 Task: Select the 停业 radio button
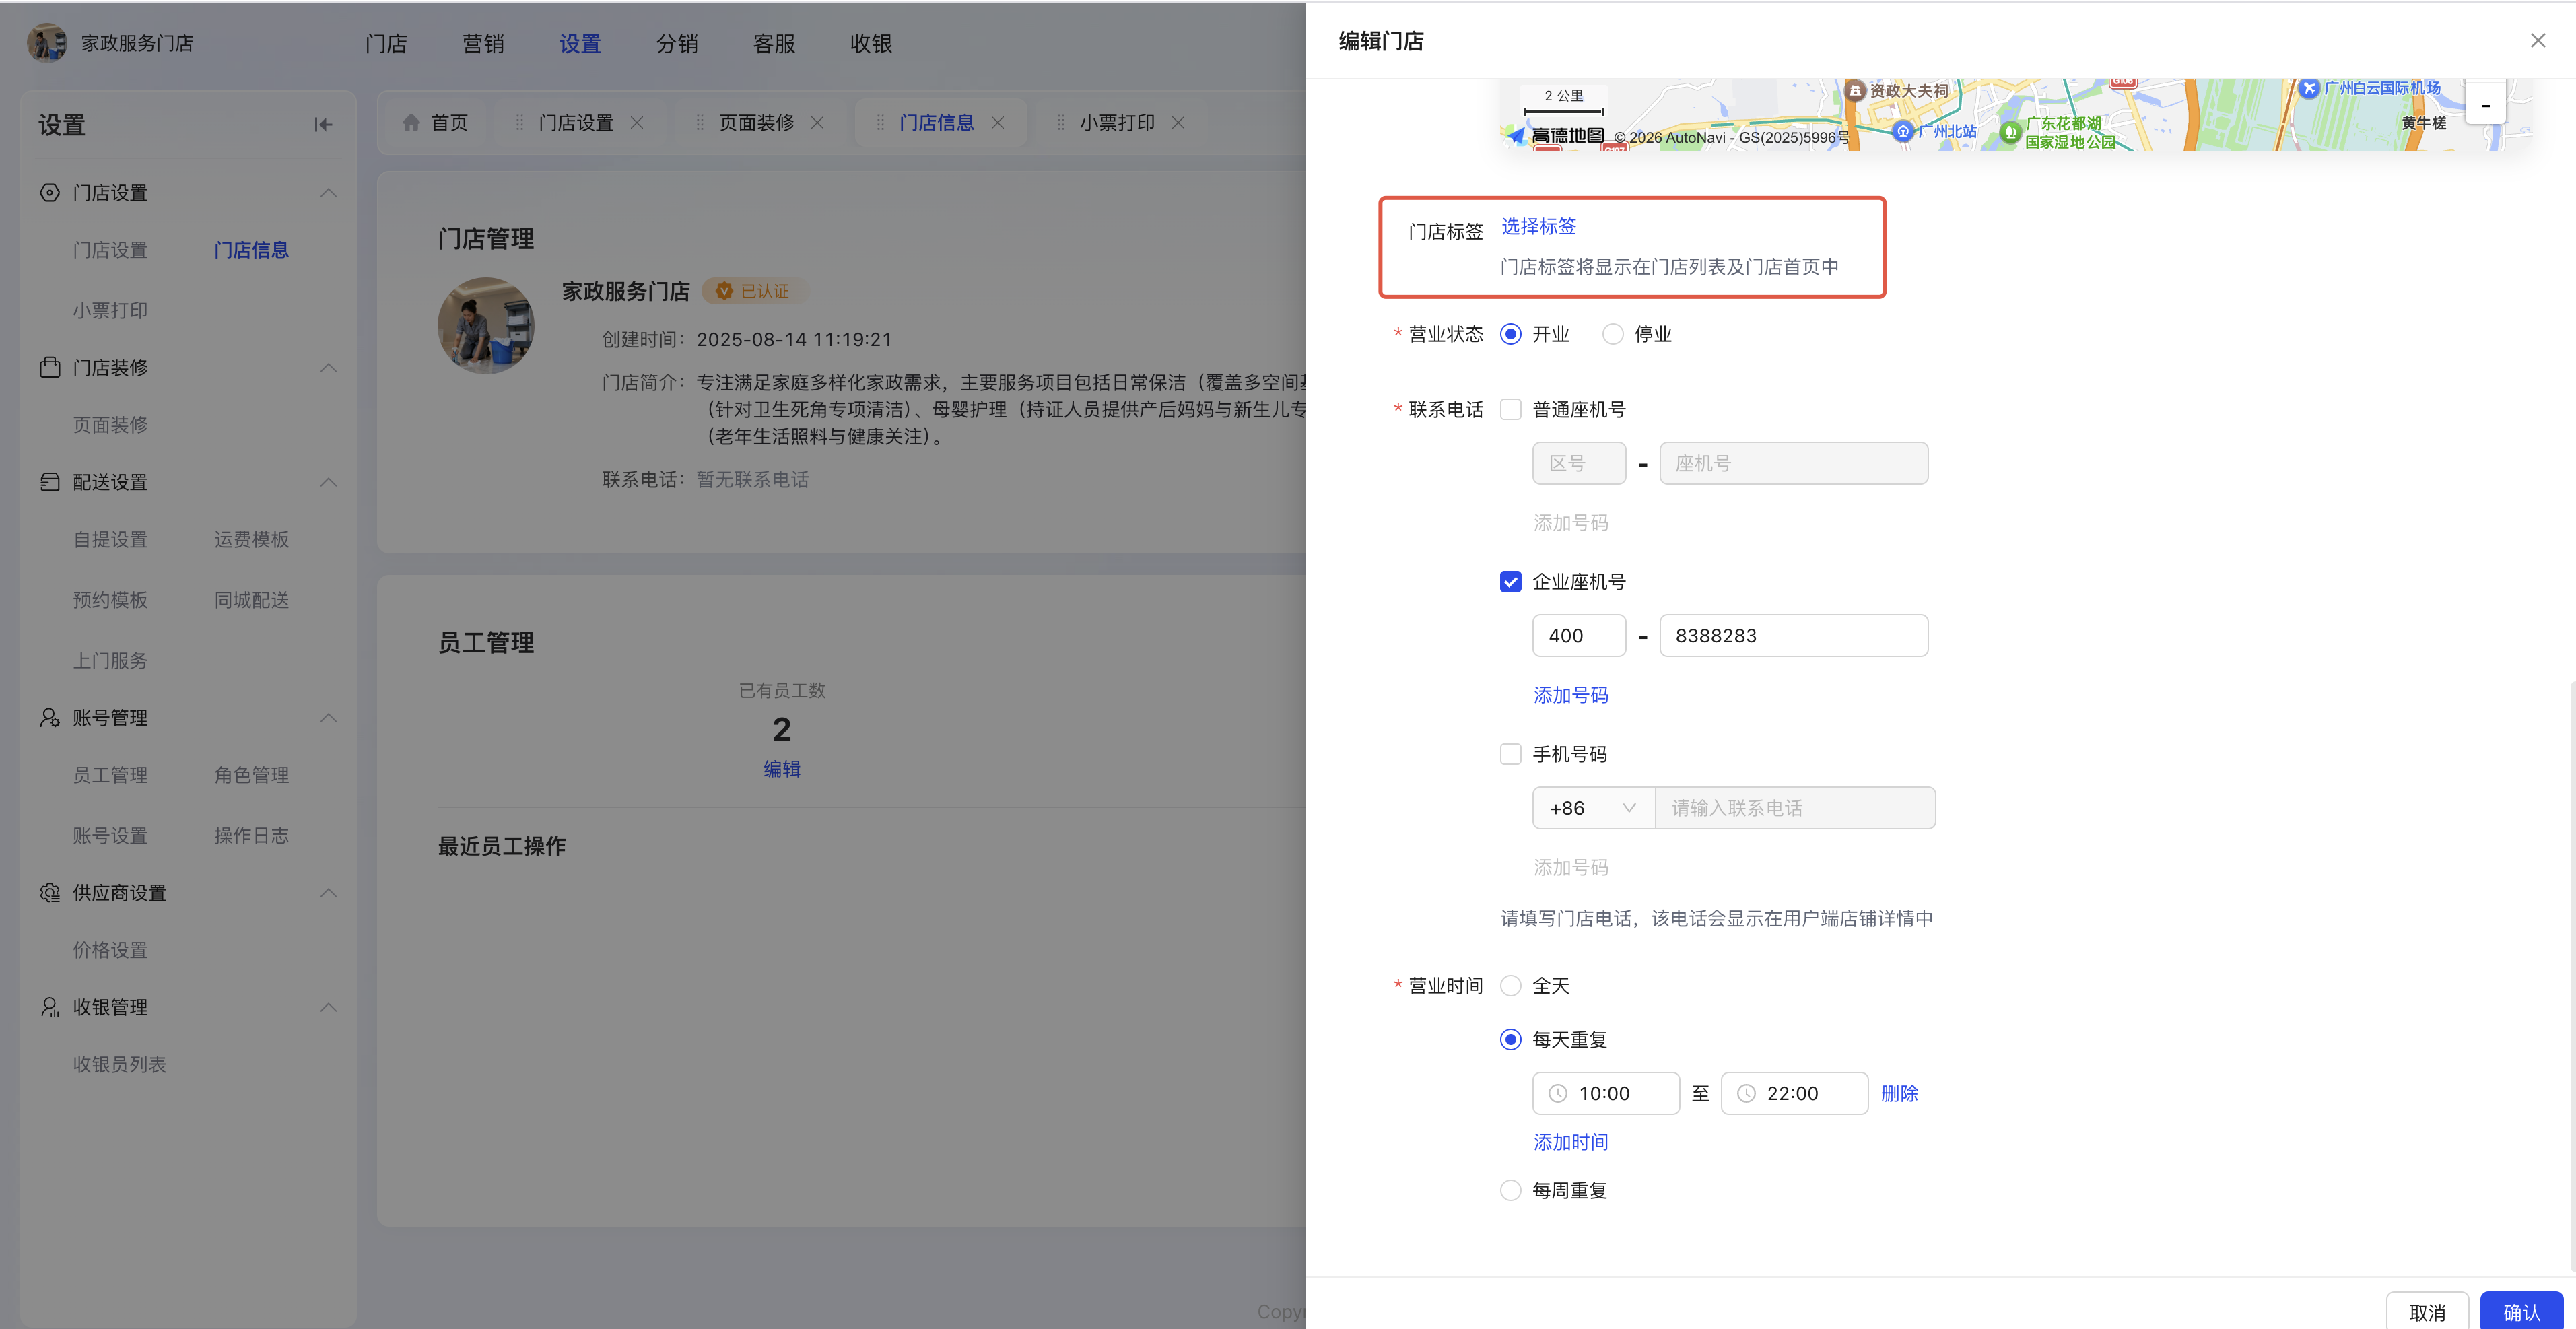pos(1612,334)
